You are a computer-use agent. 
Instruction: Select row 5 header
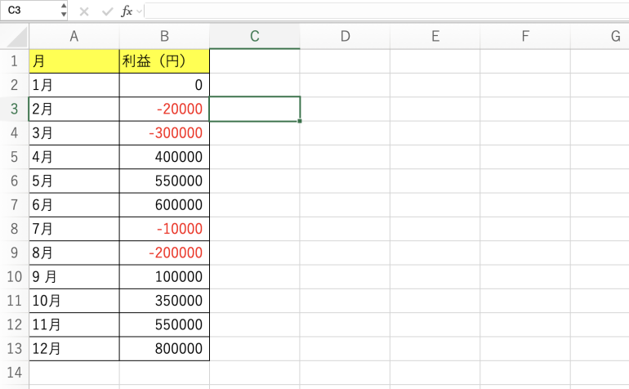pos(15,157)
